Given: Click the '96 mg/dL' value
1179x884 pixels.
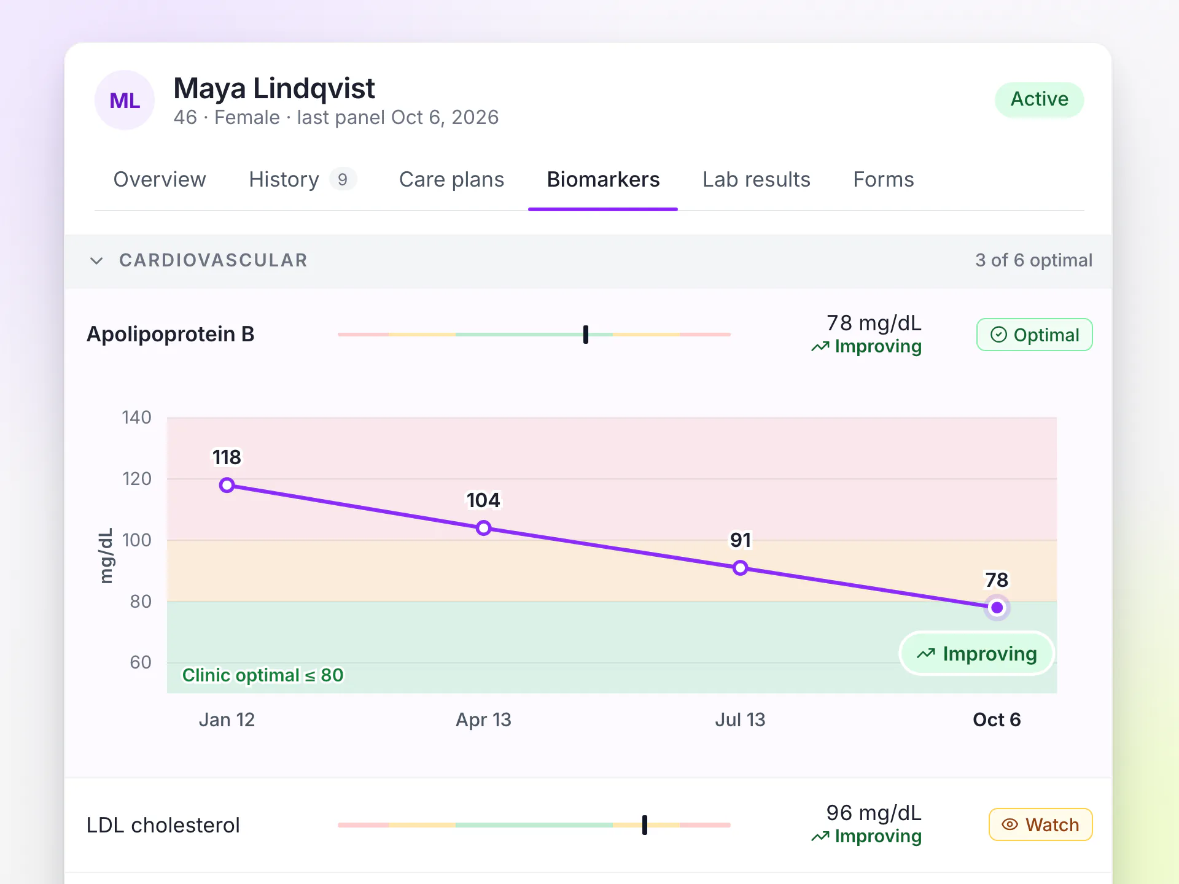Looking at the screenshot, I should 874,813.
